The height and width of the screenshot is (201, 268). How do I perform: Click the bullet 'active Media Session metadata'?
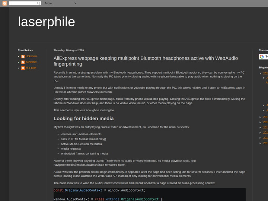(82, 144)
